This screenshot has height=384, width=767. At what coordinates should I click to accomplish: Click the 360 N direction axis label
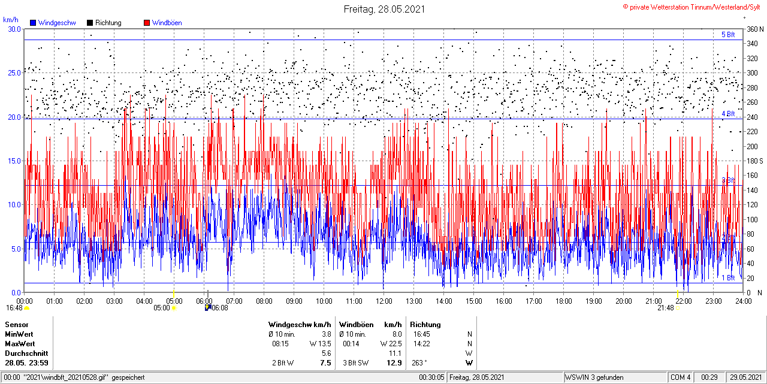pos(755,29)
